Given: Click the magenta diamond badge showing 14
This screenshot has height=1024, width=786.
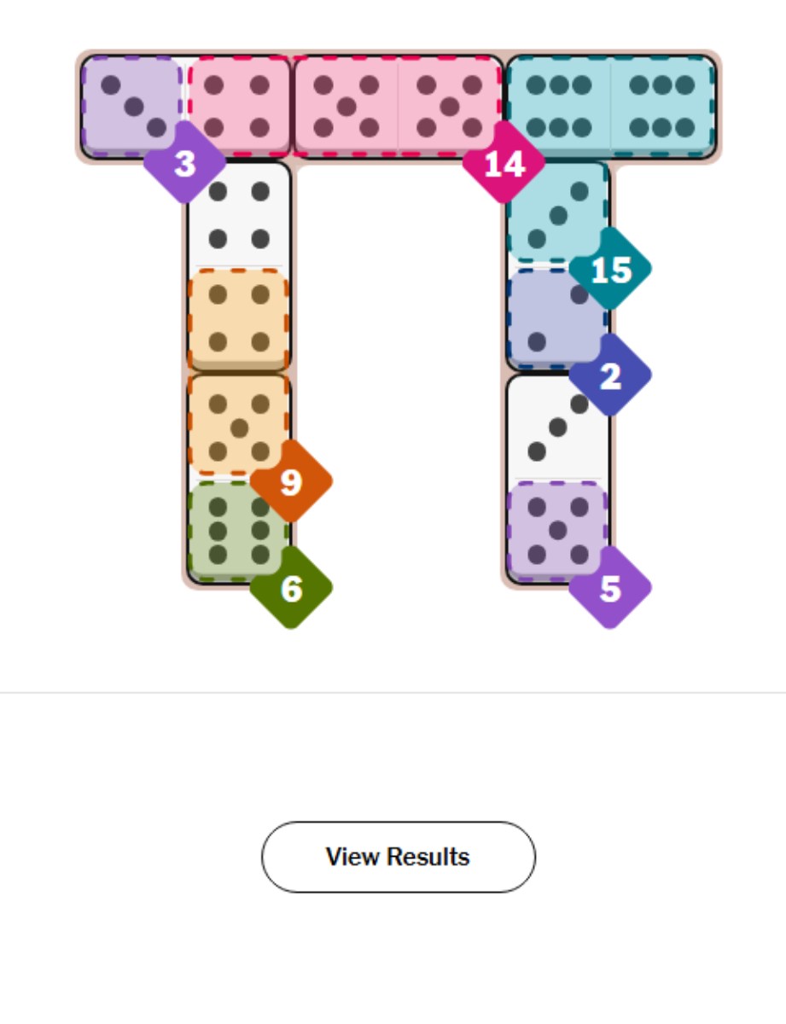Looking at the screenshot, I should 504,162.
